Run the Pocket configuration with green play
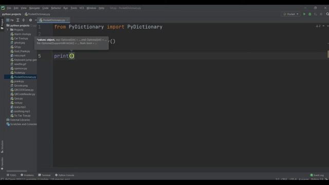329x185 pixels. 304,14
